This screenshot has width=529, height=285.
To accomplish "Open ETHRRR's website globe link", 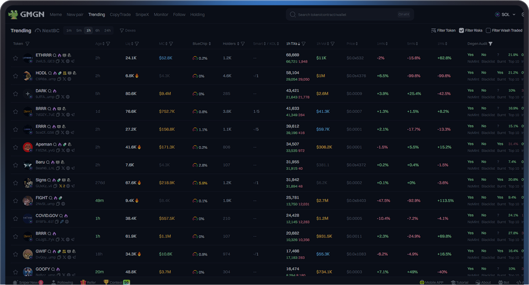I will [x=68, y=61].
